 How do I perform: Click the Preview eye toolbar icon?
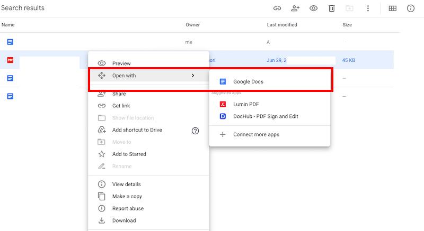(313, 8)
